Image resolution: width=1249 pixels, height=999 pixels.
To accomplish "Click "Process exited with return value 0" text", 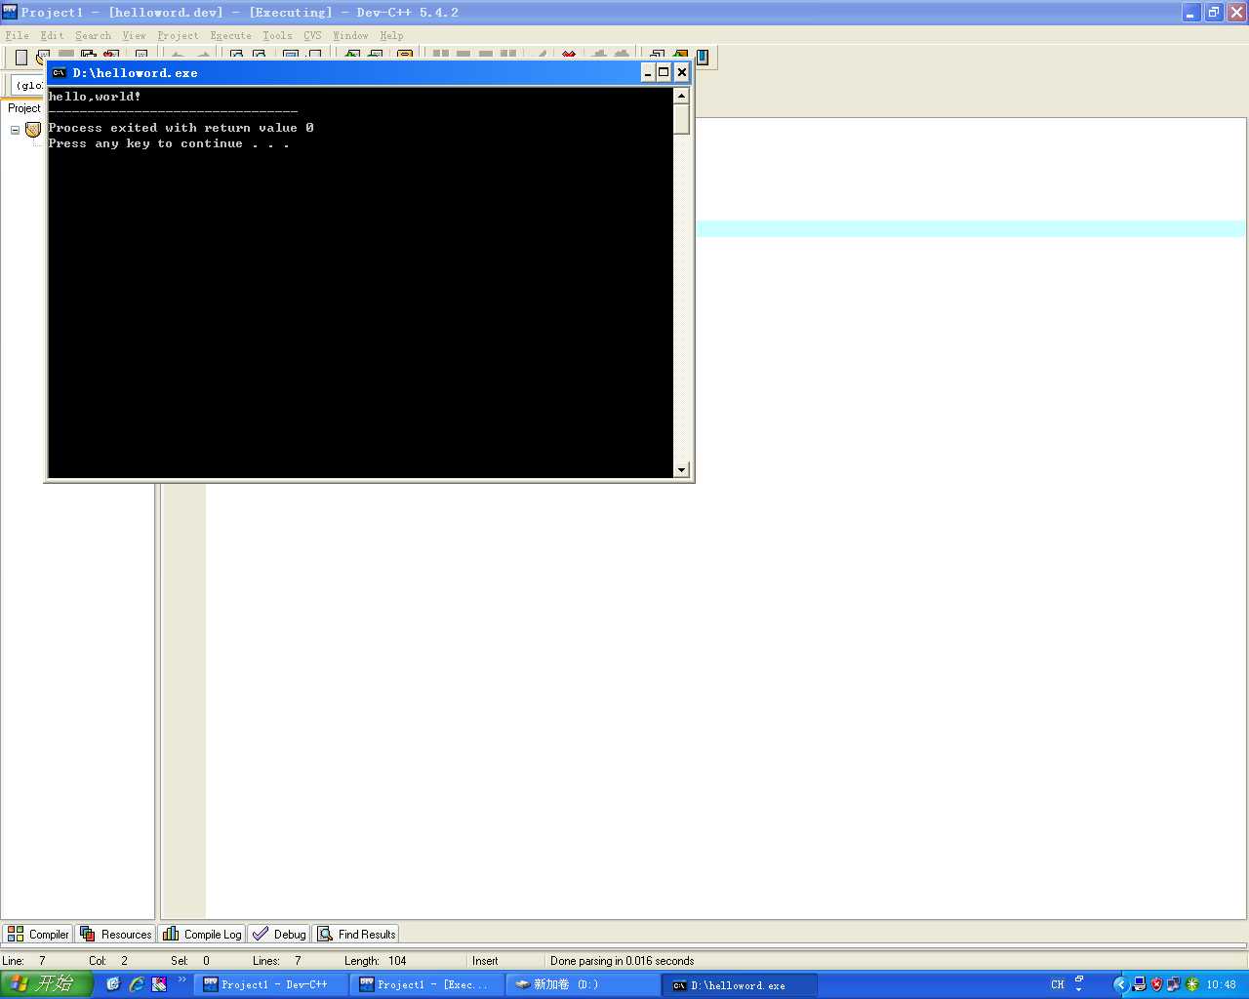I will pos(181,128).
